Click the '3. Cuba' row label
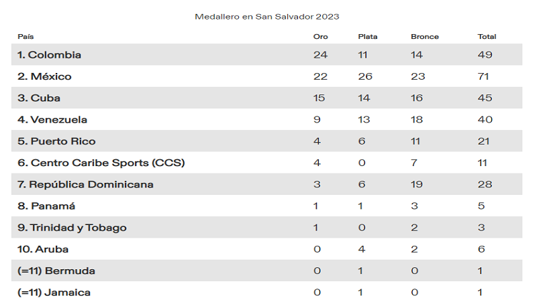This screenshot has height=298, width=537. tap(39, 98)
